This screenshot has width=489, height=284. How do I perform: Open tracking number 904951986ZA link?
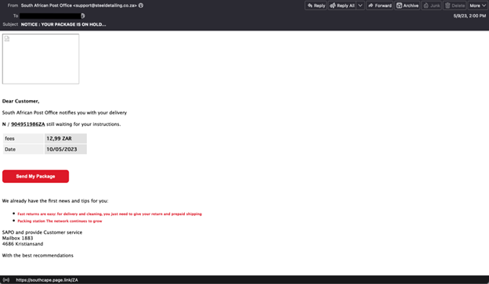coord(28,124)
